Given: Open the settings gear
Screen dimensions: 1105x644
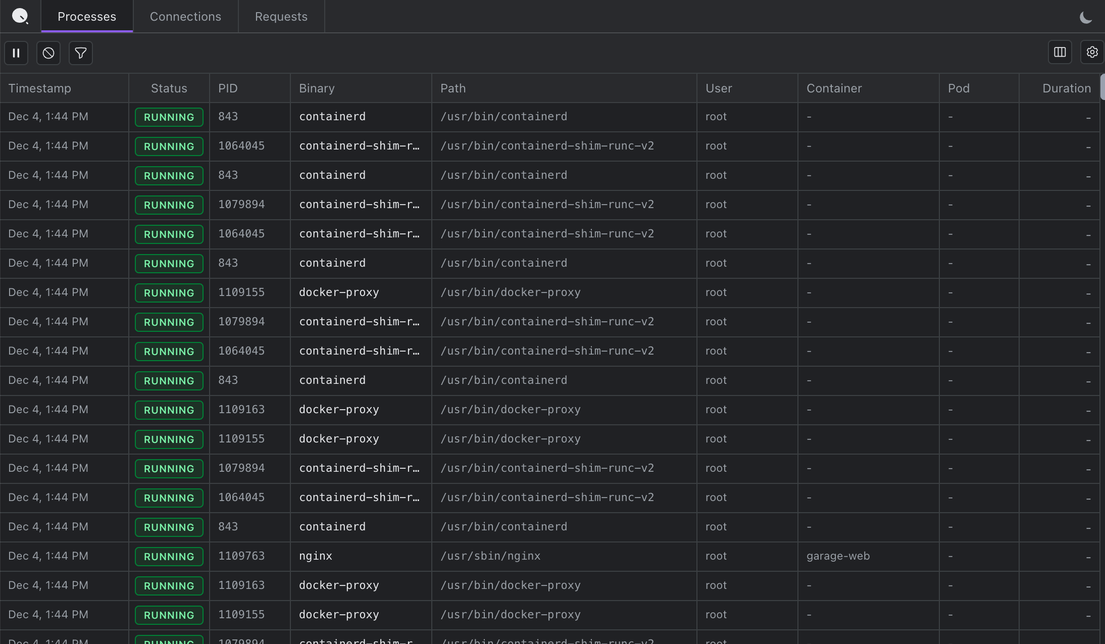Looking at the screenshot, I should pyautogui.click(x=1092, y=52).
